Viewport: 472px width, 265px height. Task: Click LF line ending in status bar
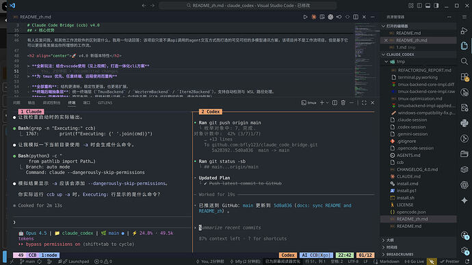pos(365,262)
